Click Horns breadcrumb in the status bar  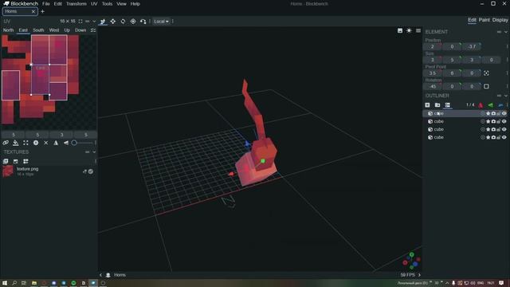[120, 275]
